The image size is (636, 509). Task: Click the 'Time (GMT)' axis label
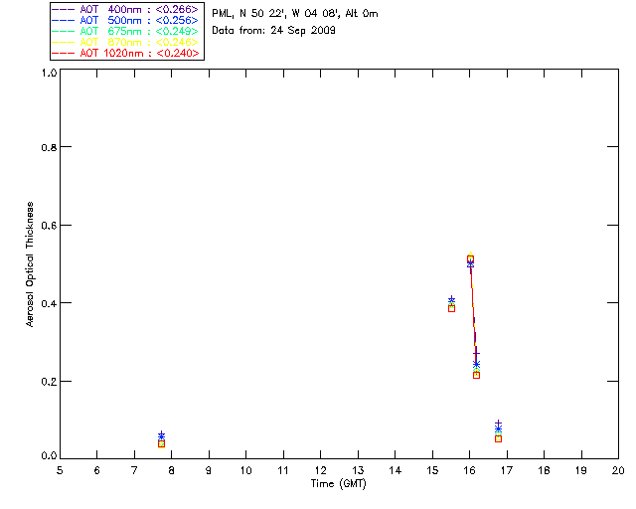point(339,484)
